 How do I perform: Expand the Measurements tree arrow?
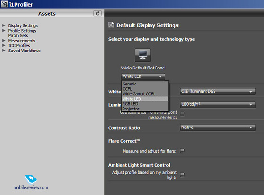4,41
